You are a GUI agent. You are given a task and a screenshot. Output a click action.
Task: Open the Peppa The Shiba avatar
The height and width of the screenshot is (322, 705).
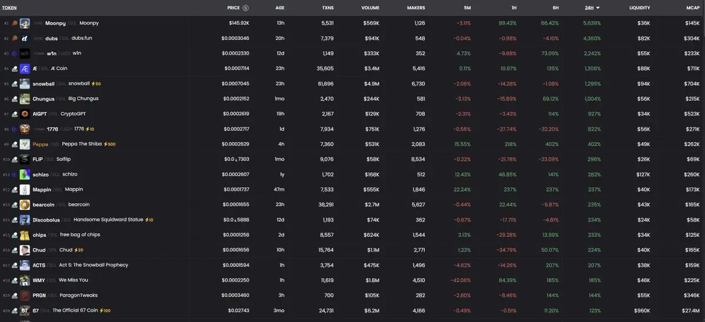25,144
